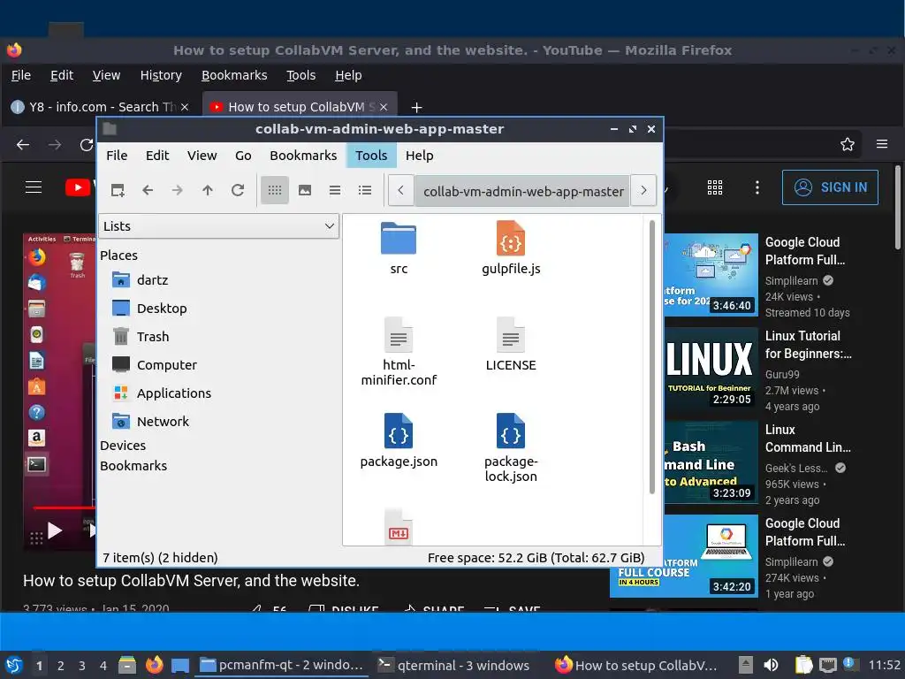Open the Lists side pane dropdown
905x679 pixels.
[x=219, y=226]
